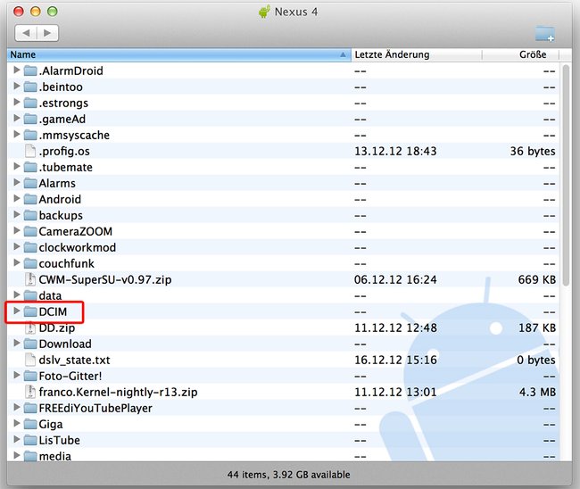Select the couchfunk folder icon
Viewport: 580px width, 489px height.
(x=30, y=263)
